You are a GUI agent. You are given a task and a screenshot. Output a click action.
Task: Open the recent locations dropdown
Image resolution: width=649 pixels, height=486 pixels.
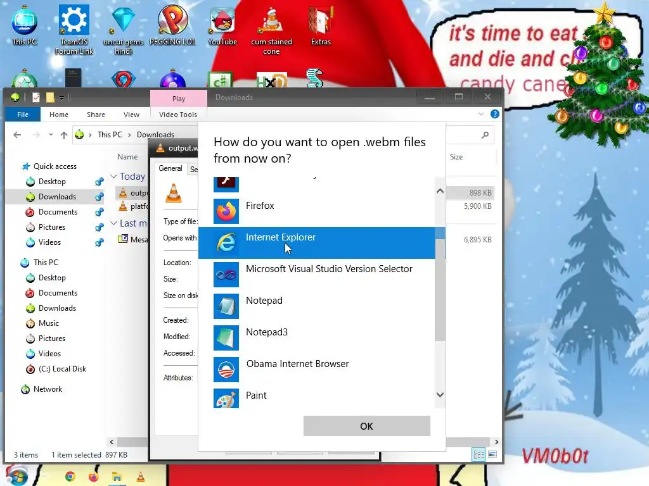(51, 135)
